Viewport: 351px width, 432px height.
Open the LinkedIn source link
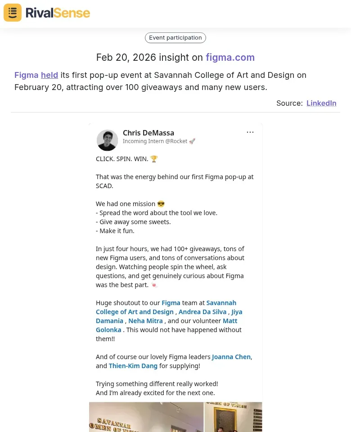coord(321,103)
